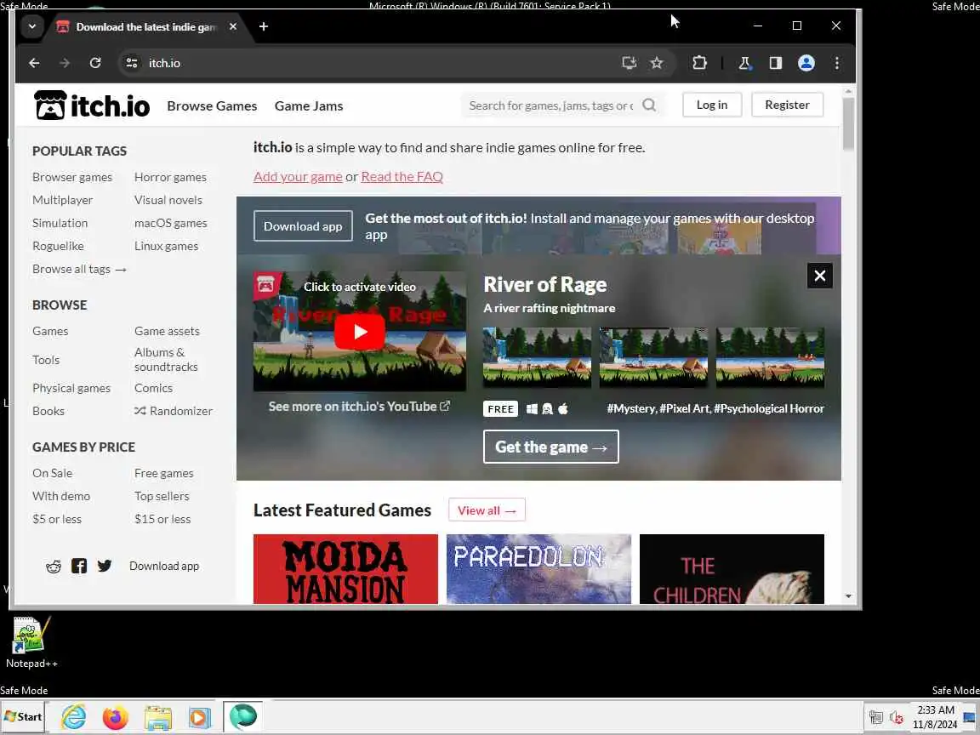Open the active Chrome taskbar icon
The width and height of the screenshot is (980, 735).
click(x=242, y=717)
